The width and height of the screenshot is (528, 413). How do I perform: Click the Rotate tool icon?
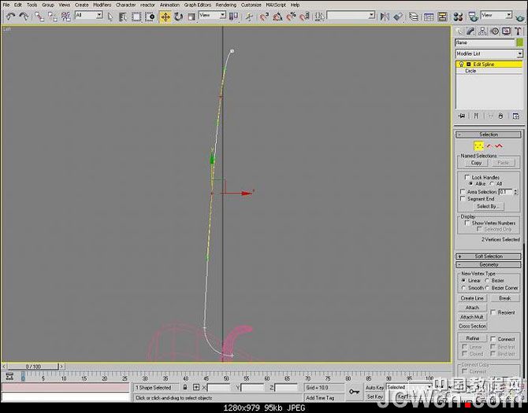point(178,16)
